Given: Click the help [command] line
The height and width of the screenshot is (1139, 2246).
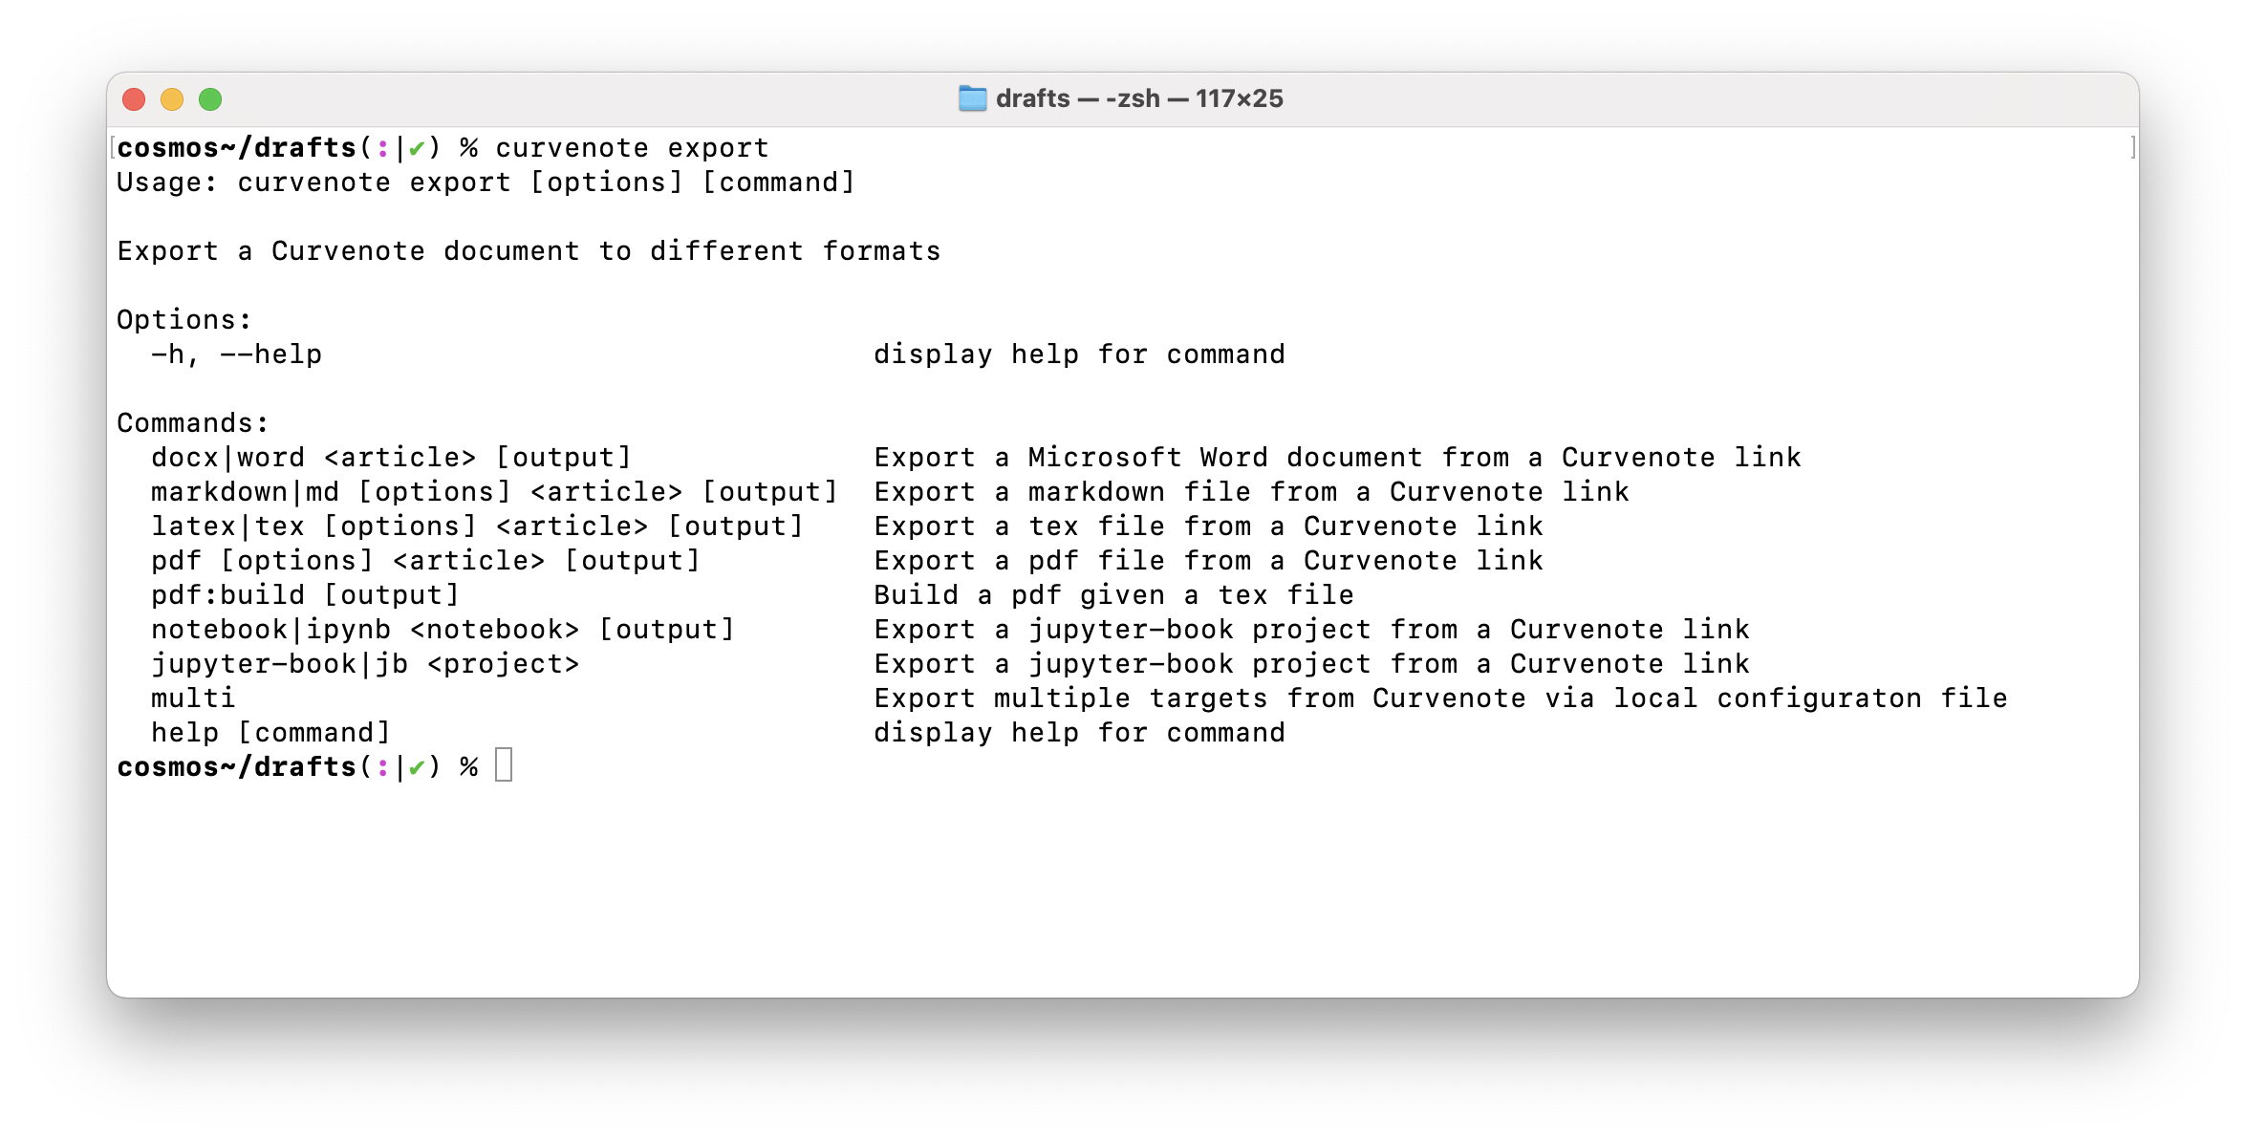Looking at the screenshot, I should 270,732.
